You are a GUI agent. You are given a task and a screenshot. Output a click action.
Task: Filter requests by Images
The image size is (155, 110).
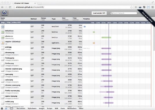coord(42,109)
